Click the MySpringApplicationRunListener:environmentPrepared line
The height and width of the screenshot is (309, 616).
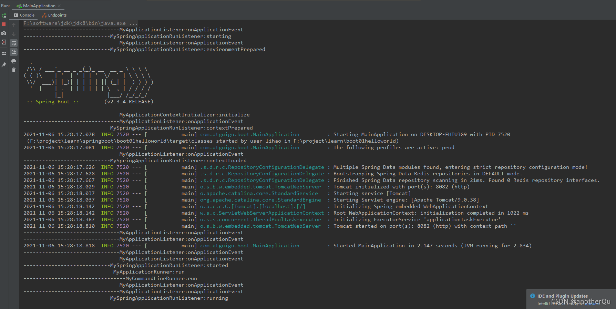pos(144,49)
